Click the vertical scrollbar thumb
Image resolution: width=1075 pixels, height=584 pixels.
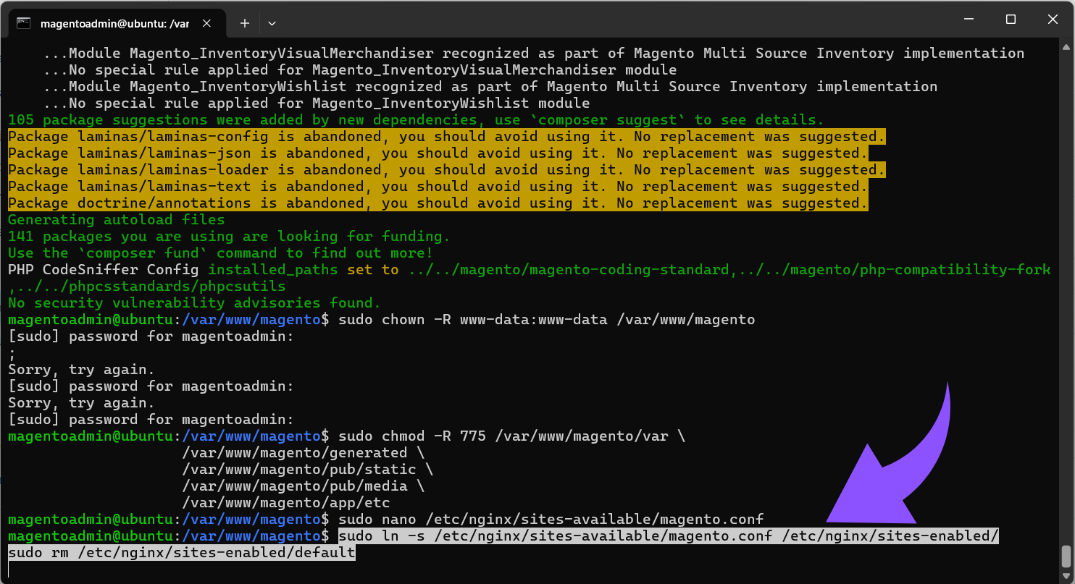(1066, 557)
